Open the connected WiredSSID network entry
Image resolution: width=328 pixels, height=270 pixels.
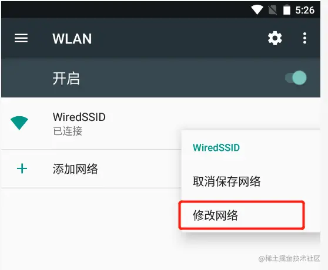click(x=91, y=124)
